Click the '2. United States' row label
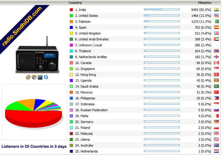Image resolution: width=222 pixels, height=156 pixels. (x=87, y=16)
